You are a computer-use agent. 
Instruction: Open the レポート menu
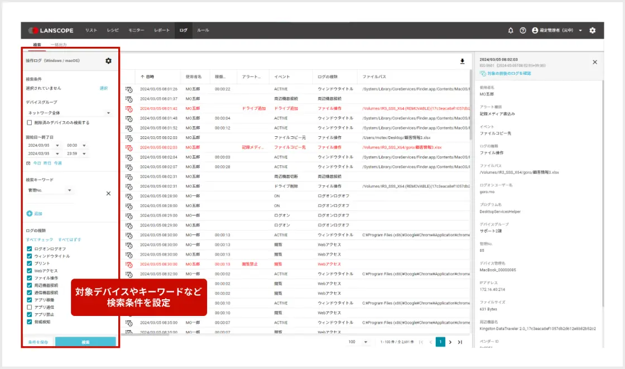162,30
